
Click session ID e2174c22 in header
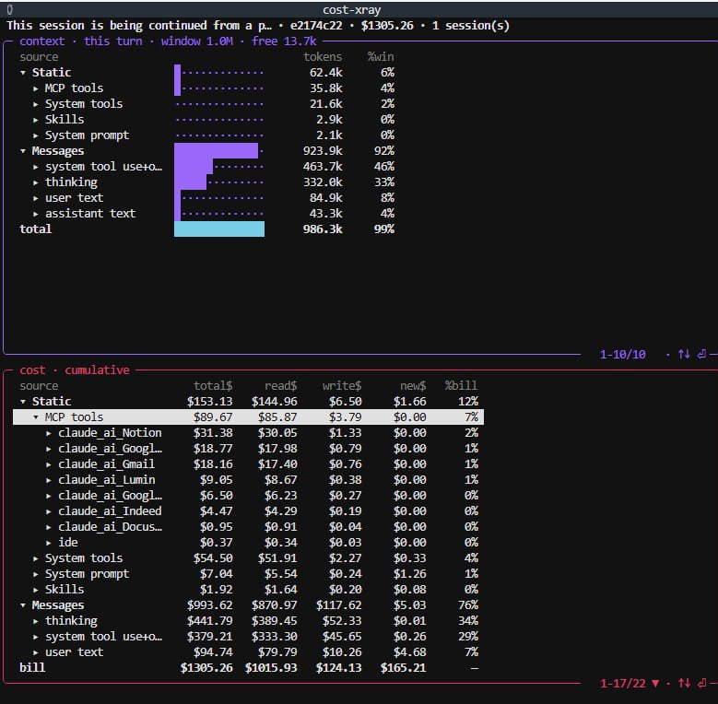click(x=316, y=26)
